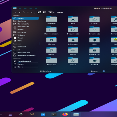Select the Projects folder
117x117 pixels.
pos(51,61)
